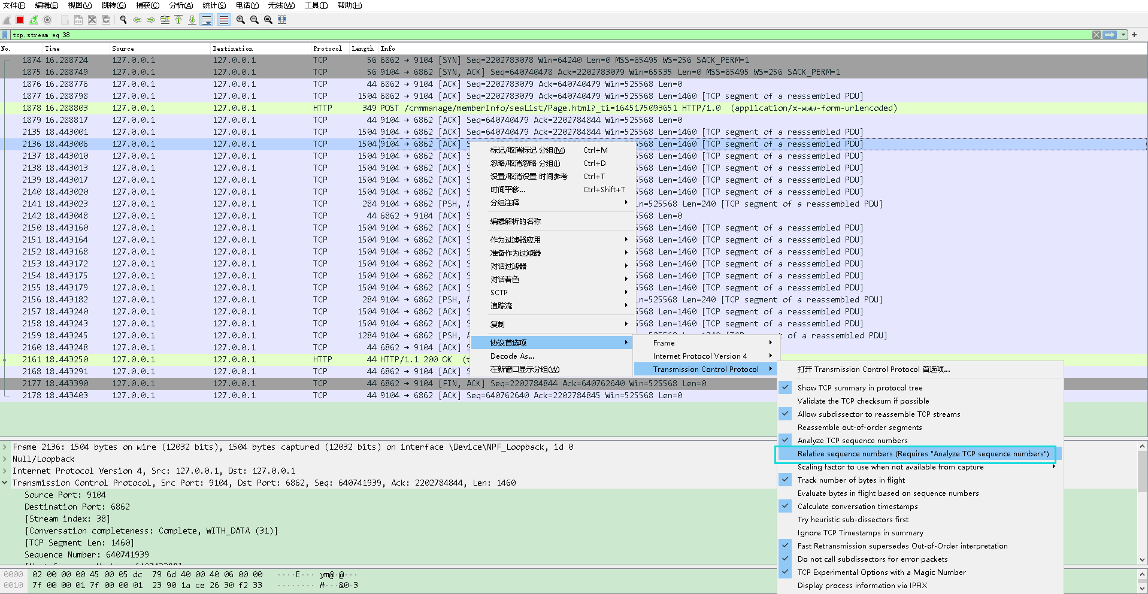Expand Internet Protocol Version 4 submenu
The height and width of the screenshot is (594, 1148).
(705, 356)
